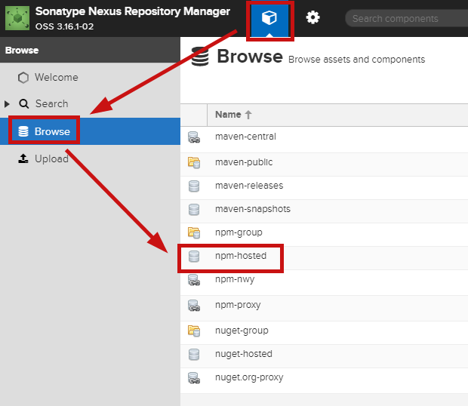Click the Welcome hexagon icon
The image size is (468, 406).
tap(23, 78)
